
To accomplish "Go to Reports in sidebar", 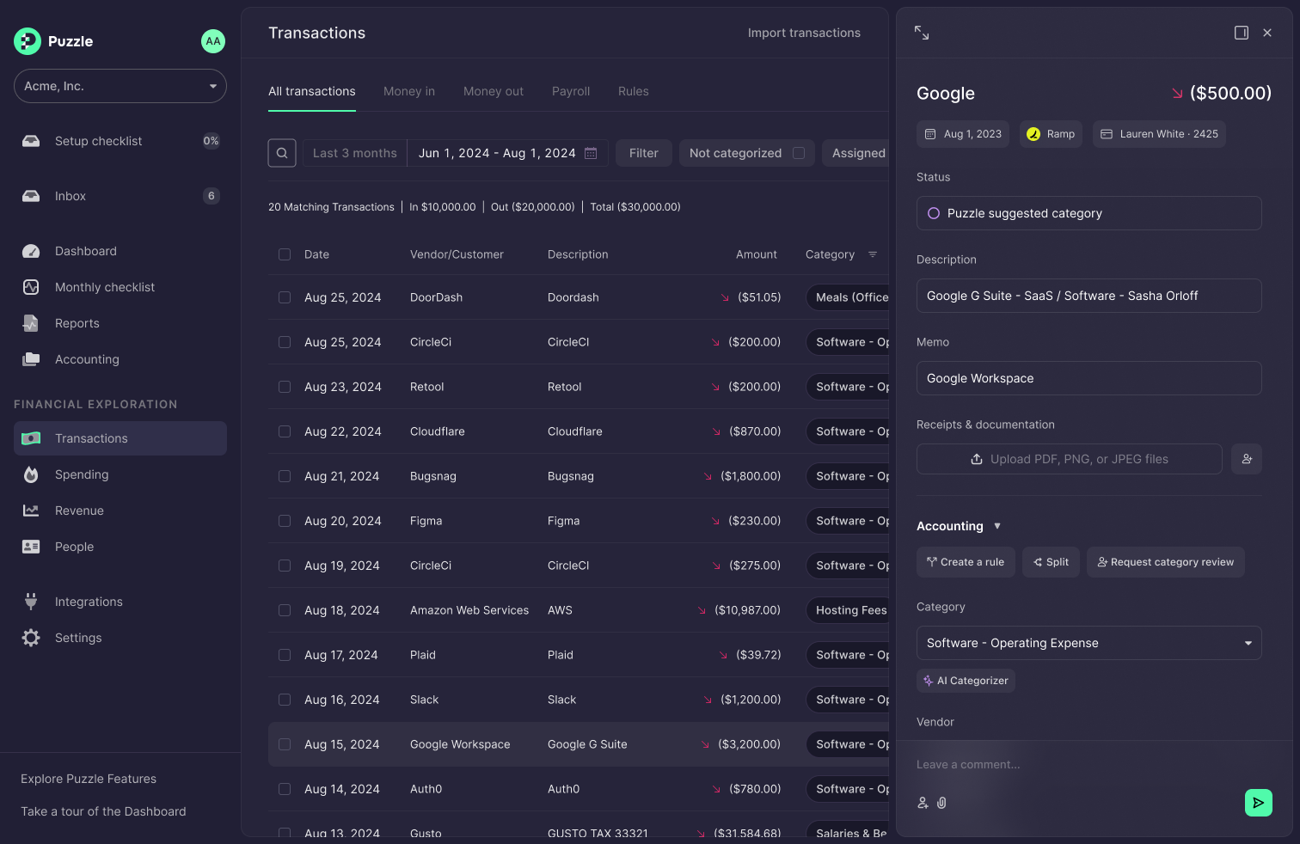I will (120, 323).
